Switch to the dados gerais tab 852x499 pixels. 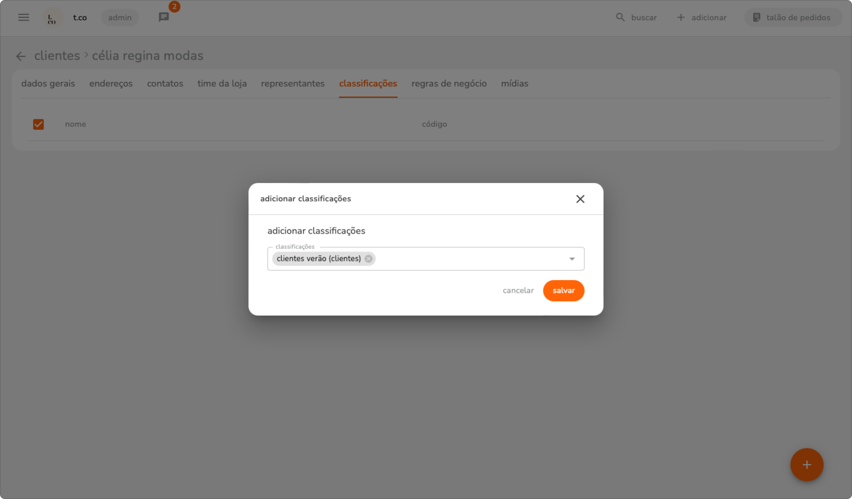point(48,83)
